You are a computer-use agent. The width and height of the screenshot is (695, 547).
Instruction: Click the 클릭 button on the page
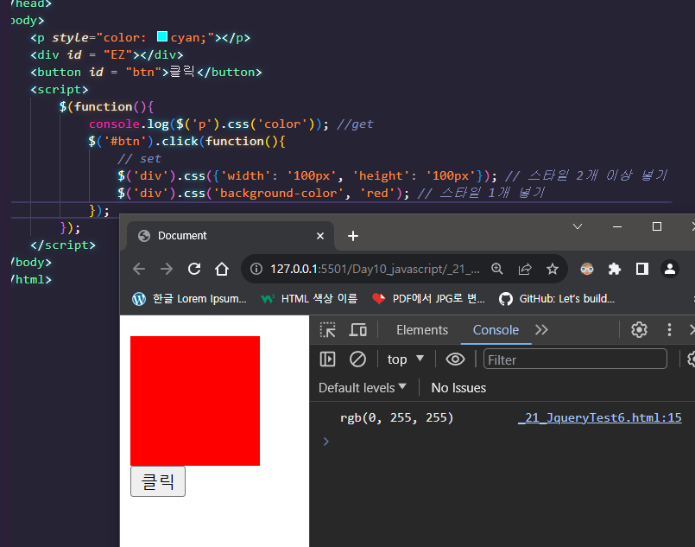158,481
